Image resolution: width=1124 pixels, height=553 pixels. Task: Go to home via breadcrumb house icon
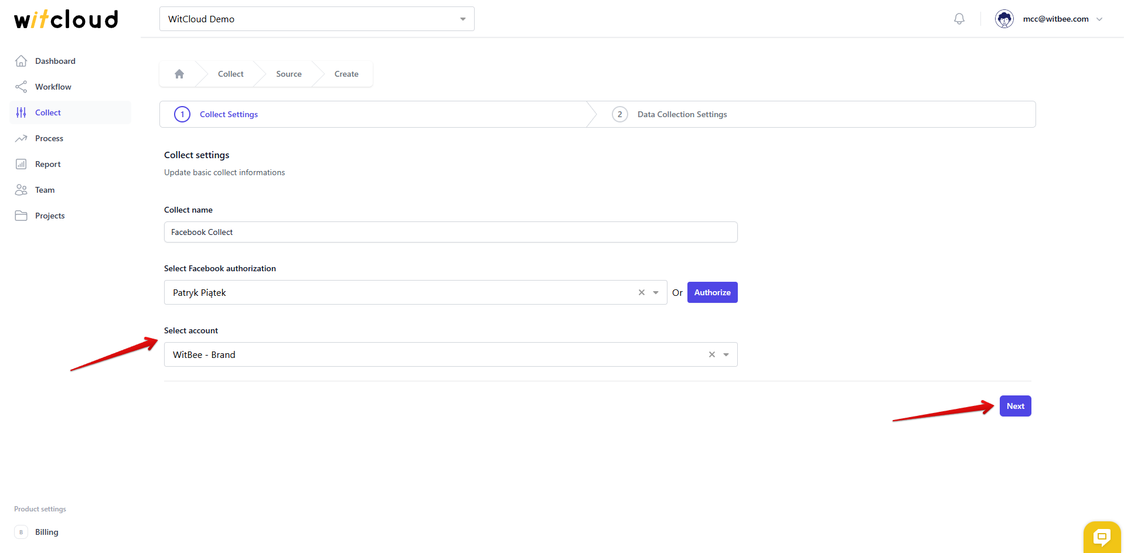point(179,74)
